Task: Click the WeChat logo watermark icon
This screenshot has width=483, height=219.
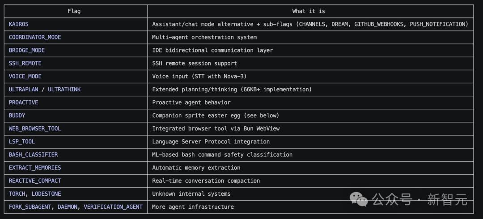Action: [359, 200]
